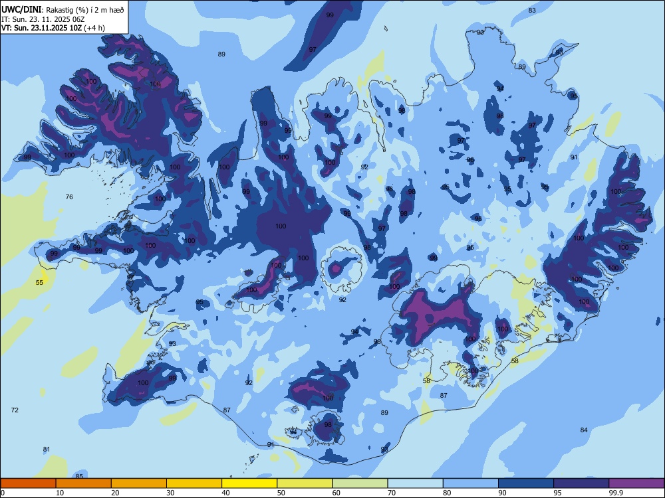This screenshot has width=665, height=498.
Task: Click the humidity value 55 on the map
Action: (x=39, y=282)
